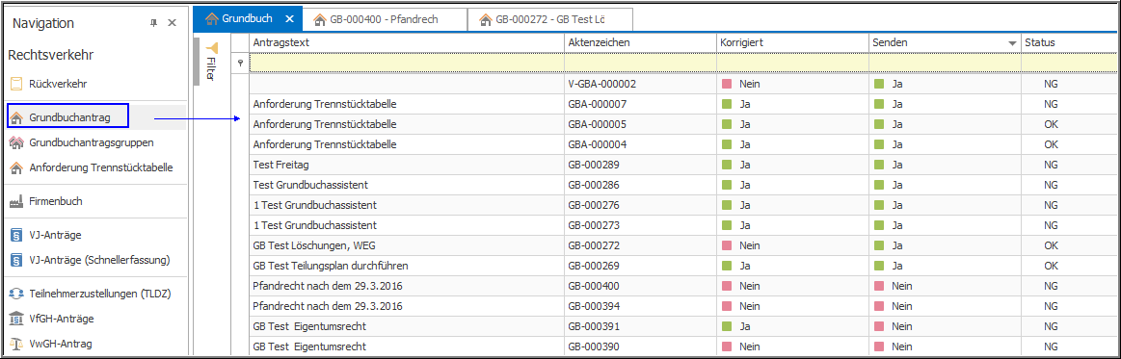The height and width of the screenshot is (359, 1121).
Task: Select the GBA-000007 Aktenzeichen cell
Action: tap(641, 104)
